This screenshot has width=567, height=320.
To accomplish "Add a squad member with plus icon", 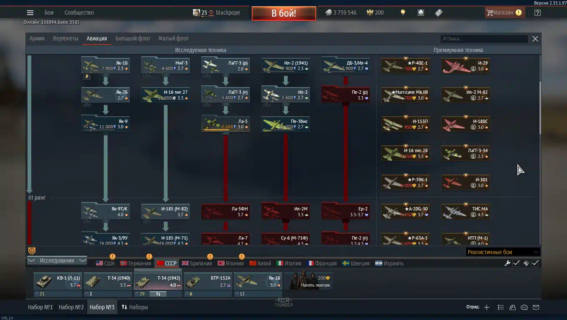I will [487, 307].
